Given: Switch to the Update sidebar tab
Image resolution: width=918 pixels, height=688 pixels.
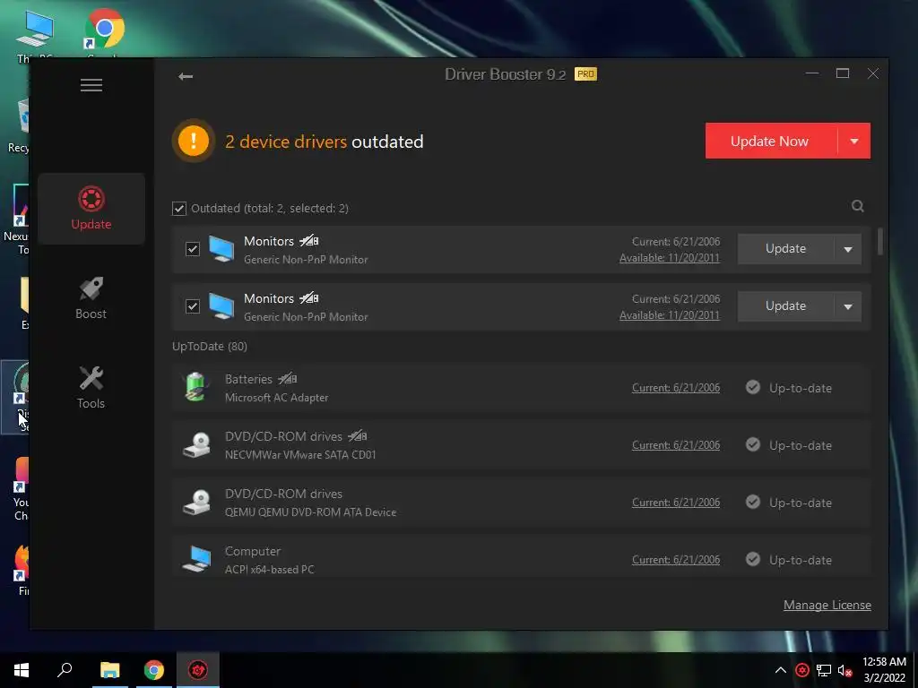Looking at the screenshot, I should point(91,208).
